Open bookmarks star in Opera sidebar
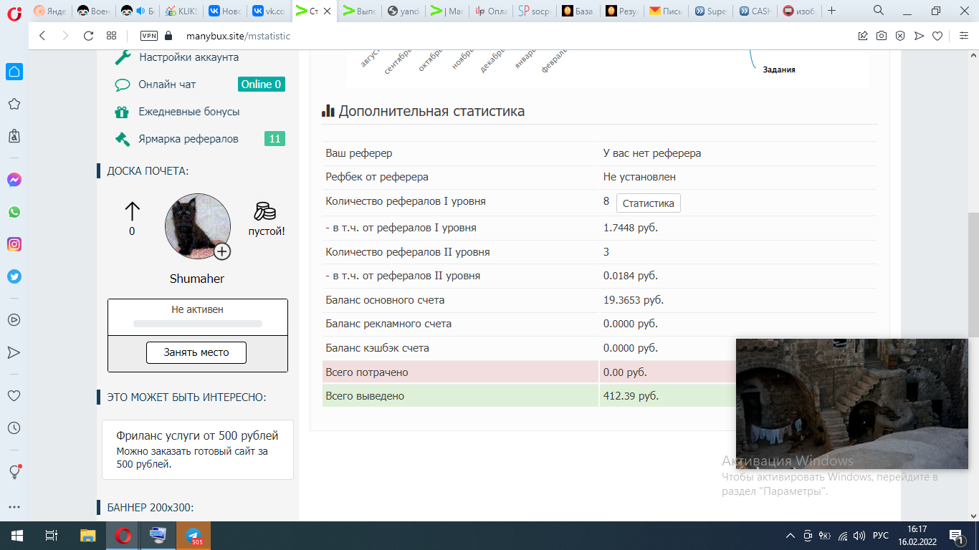The width and height of the screenshot is (979, 550). tap(14, 104)
